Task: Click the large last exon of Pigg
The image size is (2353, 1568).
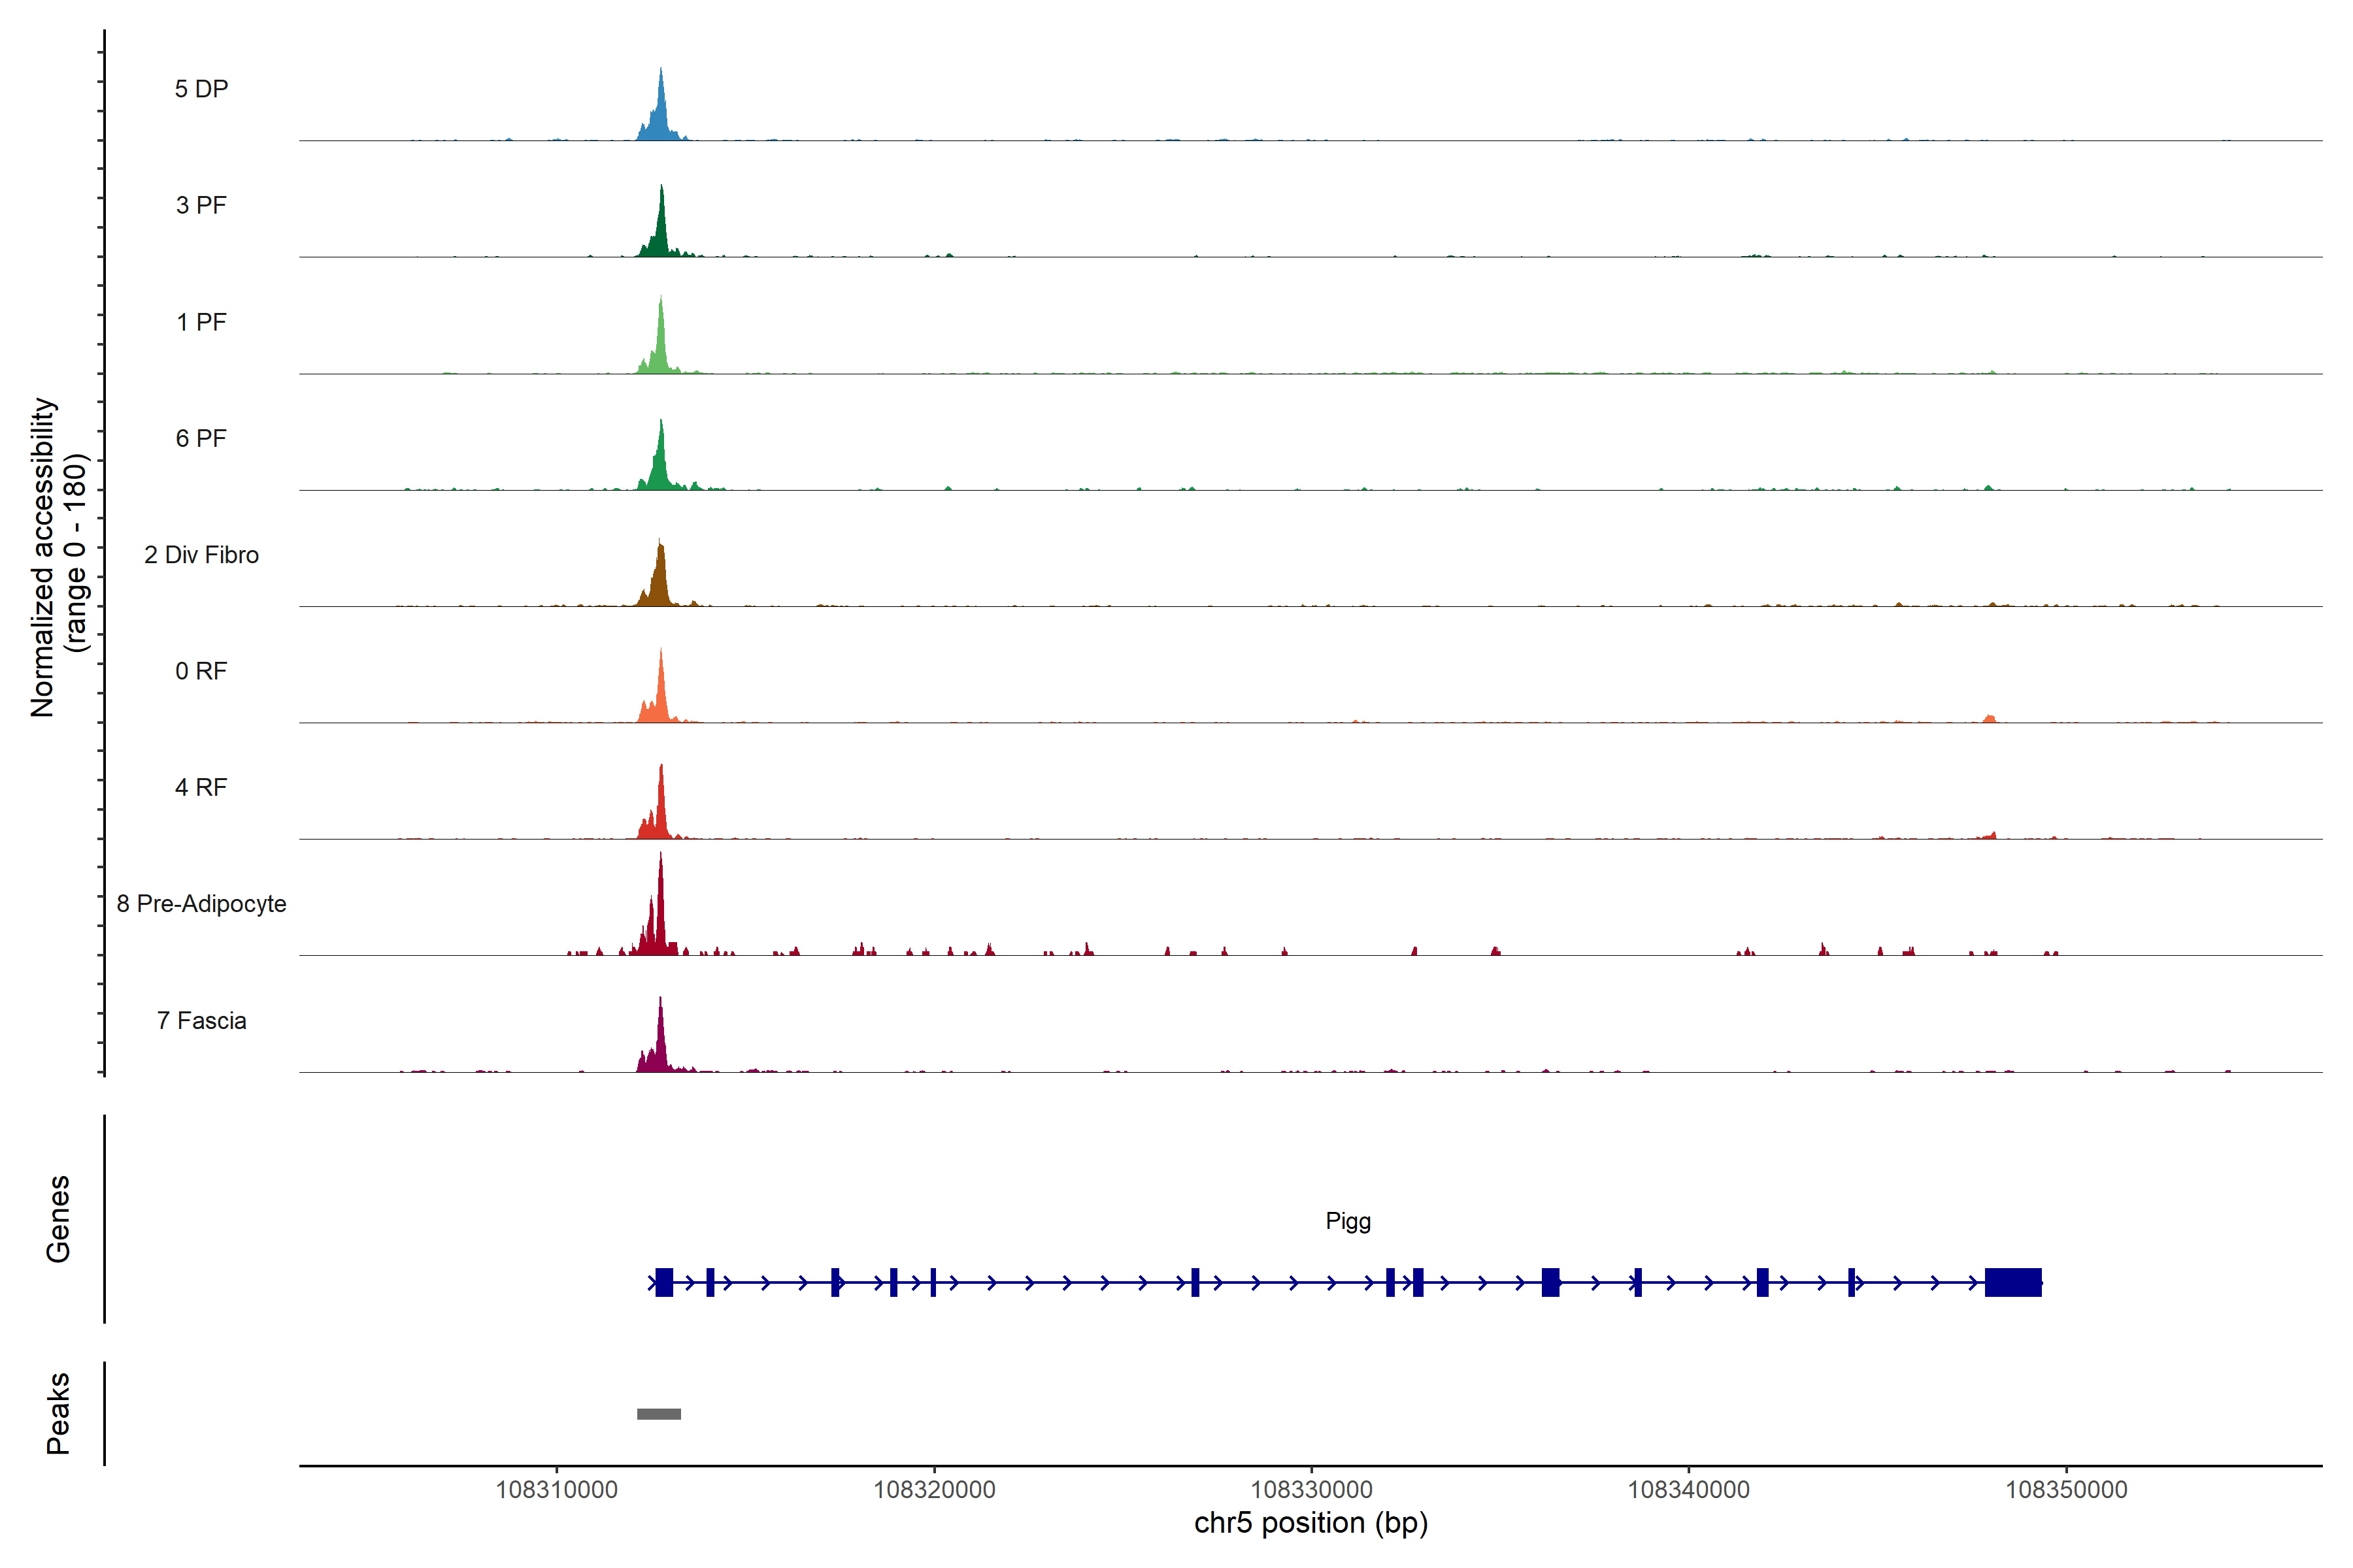Action: (2012, 1282)
